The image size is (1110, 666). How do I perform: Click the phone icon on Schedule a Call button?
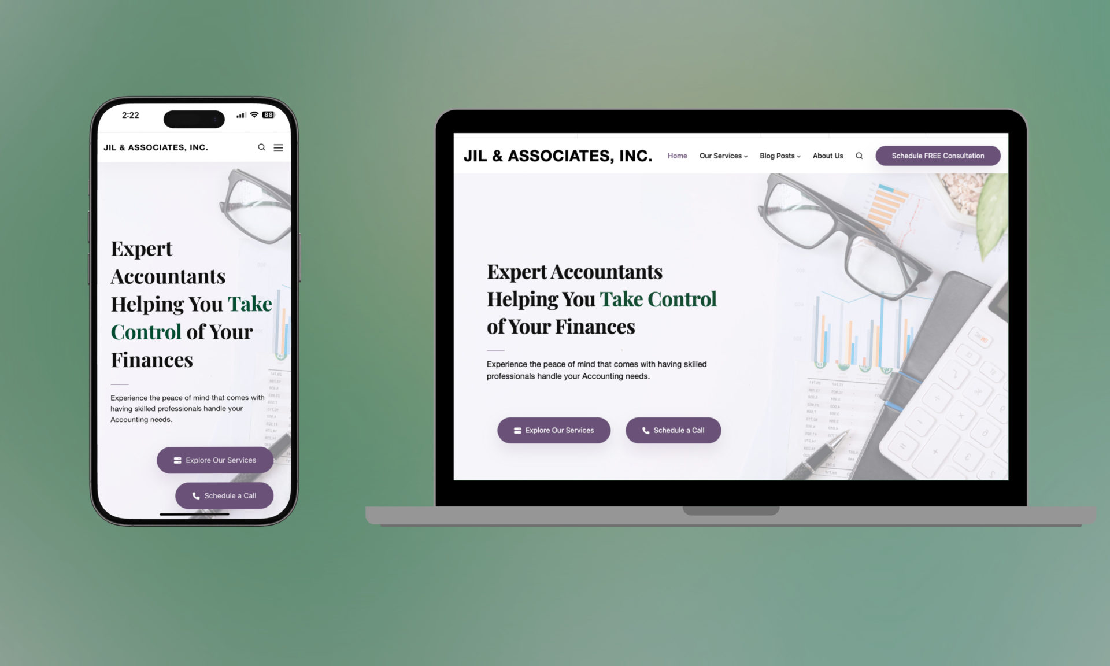(645, 430)
